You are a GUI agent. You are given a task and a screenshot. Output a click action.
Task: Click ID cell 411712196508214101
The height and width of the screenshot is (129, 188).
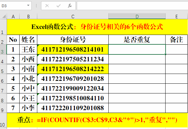[x=73, y=49]
